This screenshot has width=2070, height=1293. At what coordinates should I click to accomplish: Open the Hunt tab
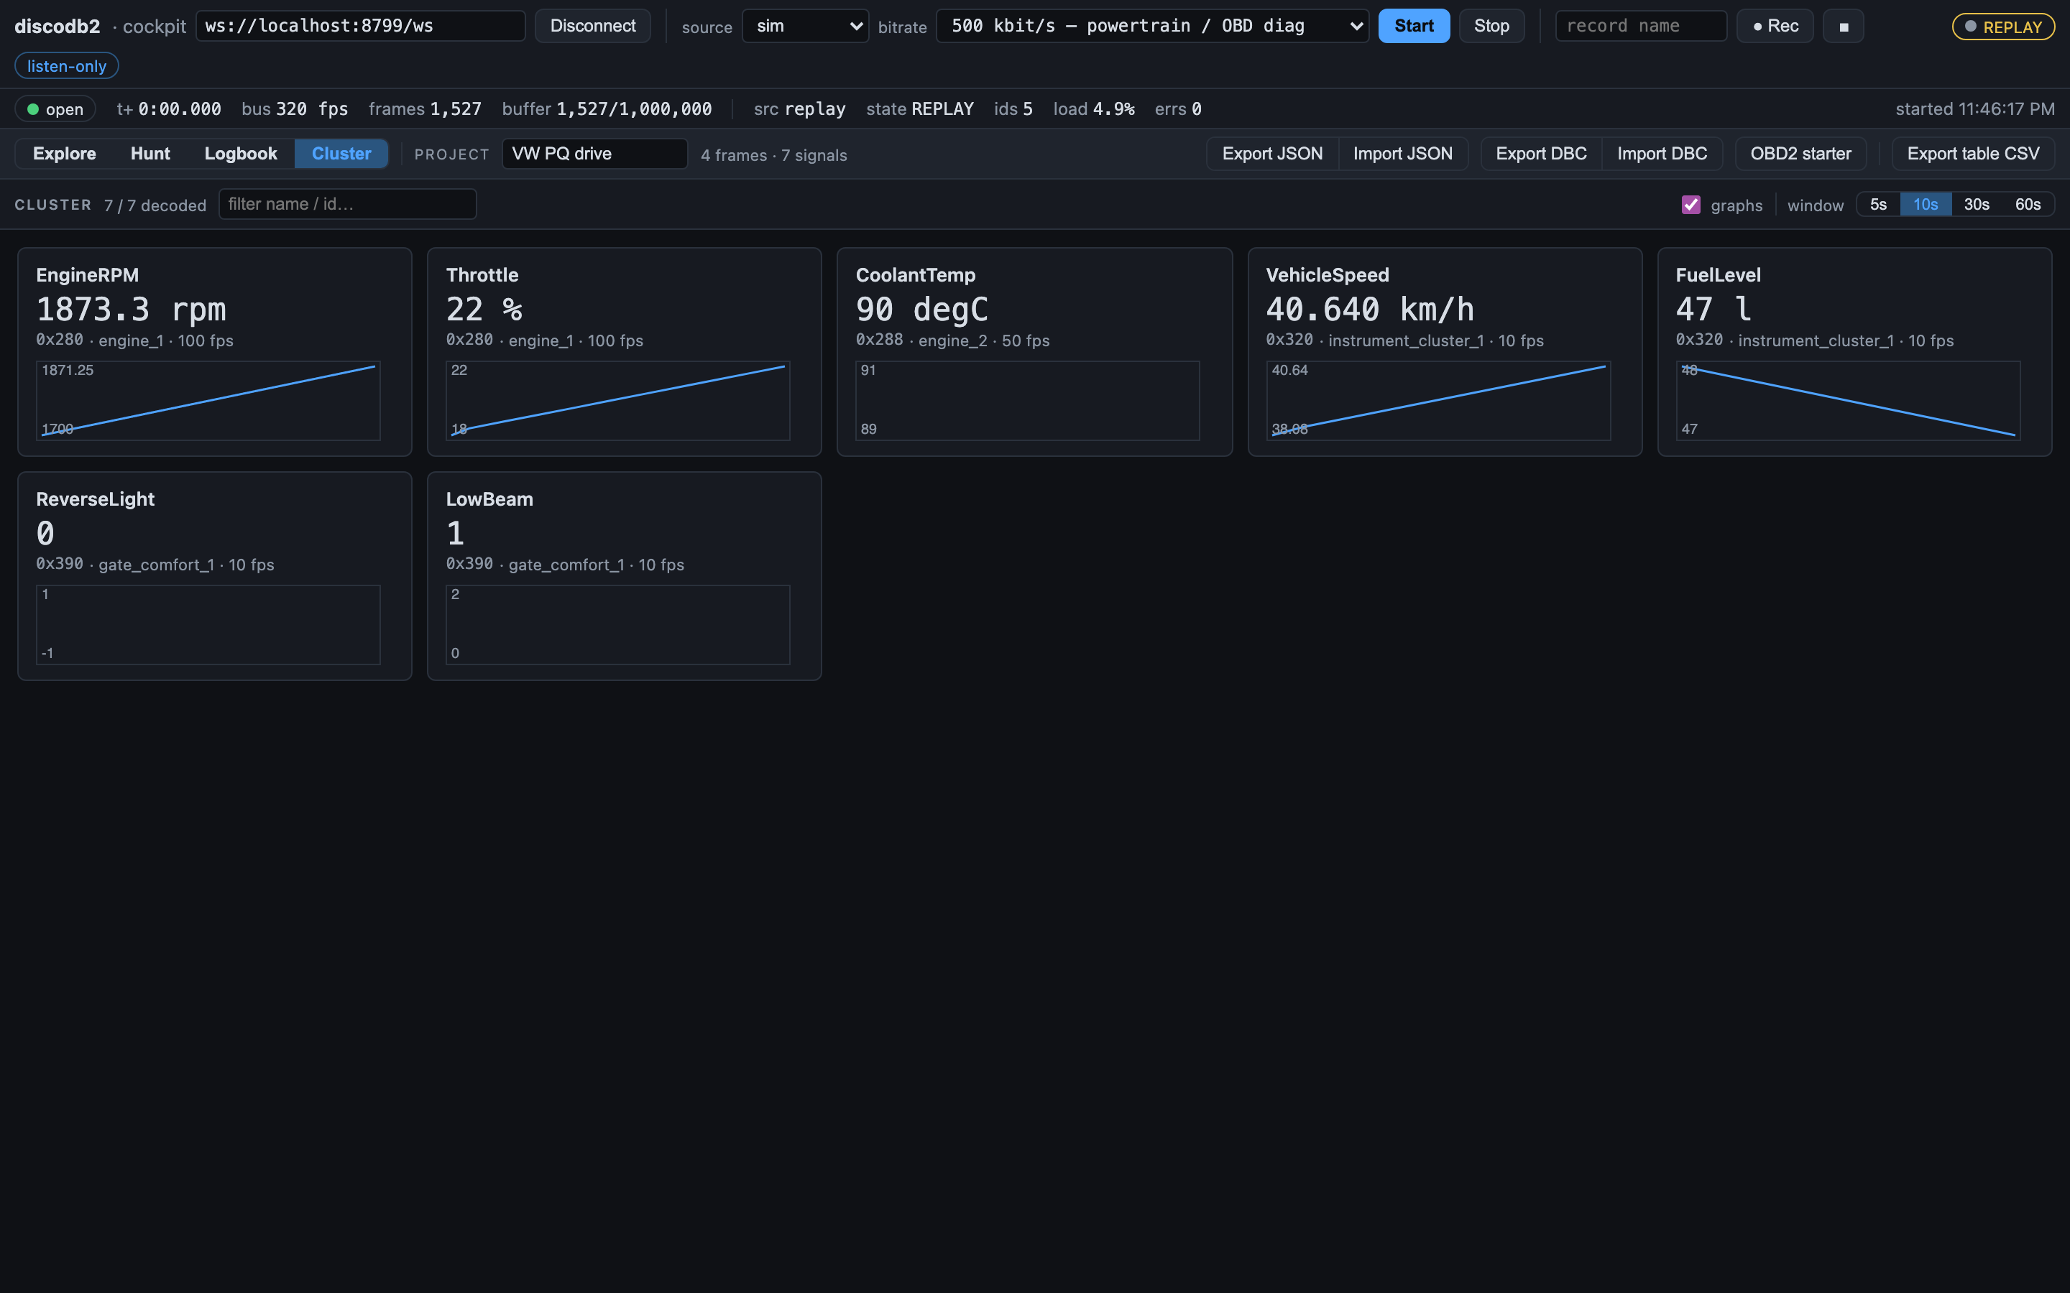coord(150,154)
